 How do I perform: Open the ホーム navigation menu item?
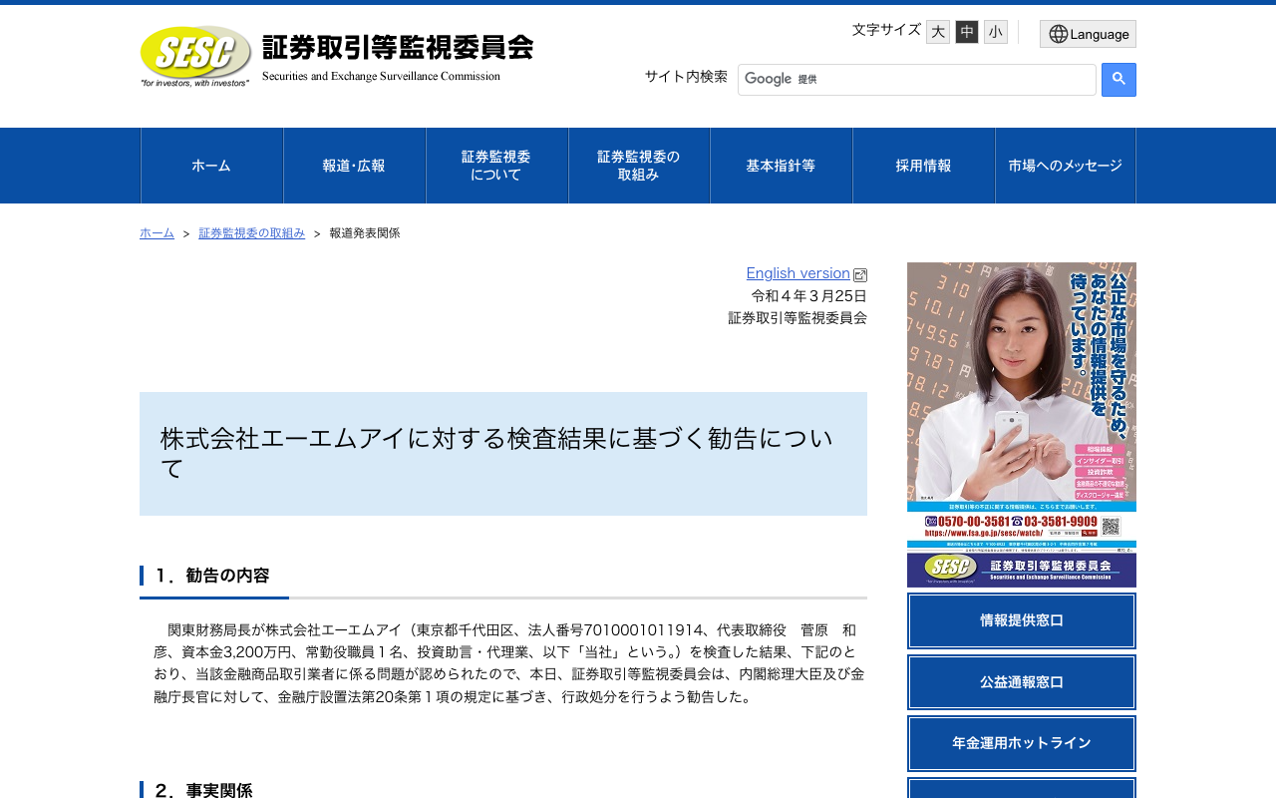pos(211,166)
